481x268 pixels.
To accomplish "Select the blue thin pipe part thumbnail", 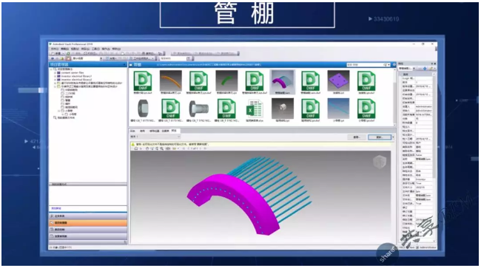I will (338, 109).
